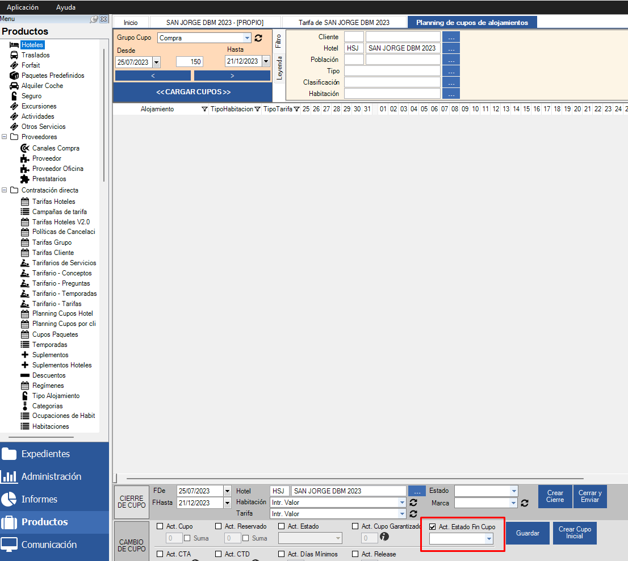The height and width of the screenshot is (561, 628).
Task: Select the Alquiler Coche car icon
Action: pos(14,86)
